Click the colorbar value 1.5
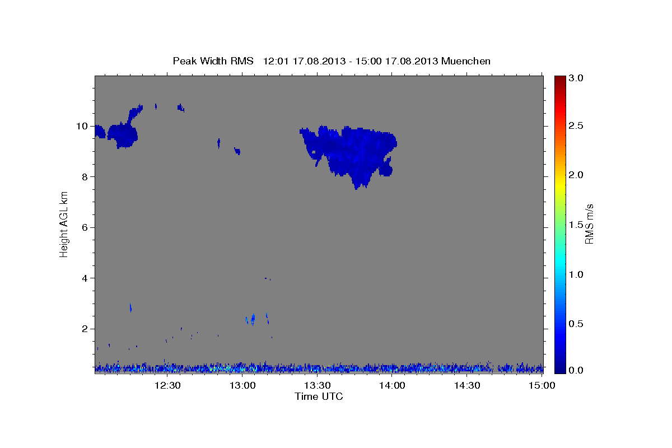This screenshot has width=672, height=448. tap(577, 225)
